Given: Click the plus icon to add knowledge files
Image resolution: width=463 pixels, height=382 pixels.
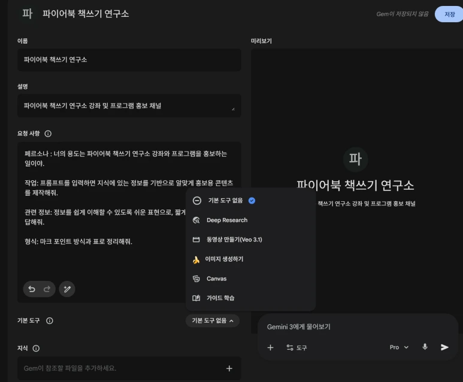Looking at the screenshot, I should click(x=229, y=368).
